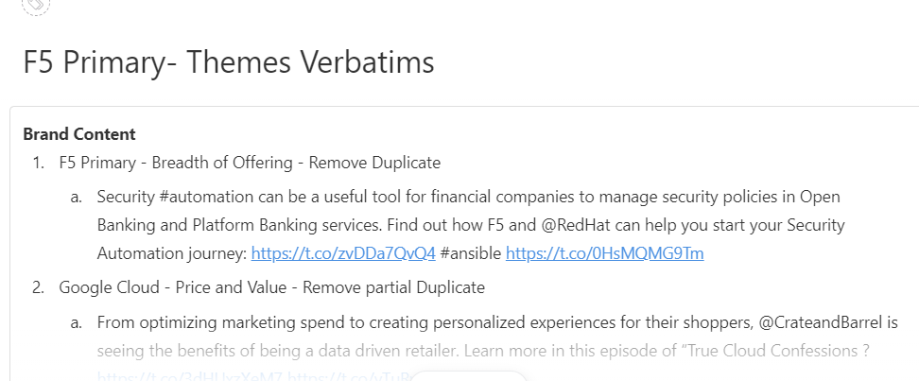Select the 'Brand Content' bold heading
The image size is (919, 381).
(x=79, y=134)
